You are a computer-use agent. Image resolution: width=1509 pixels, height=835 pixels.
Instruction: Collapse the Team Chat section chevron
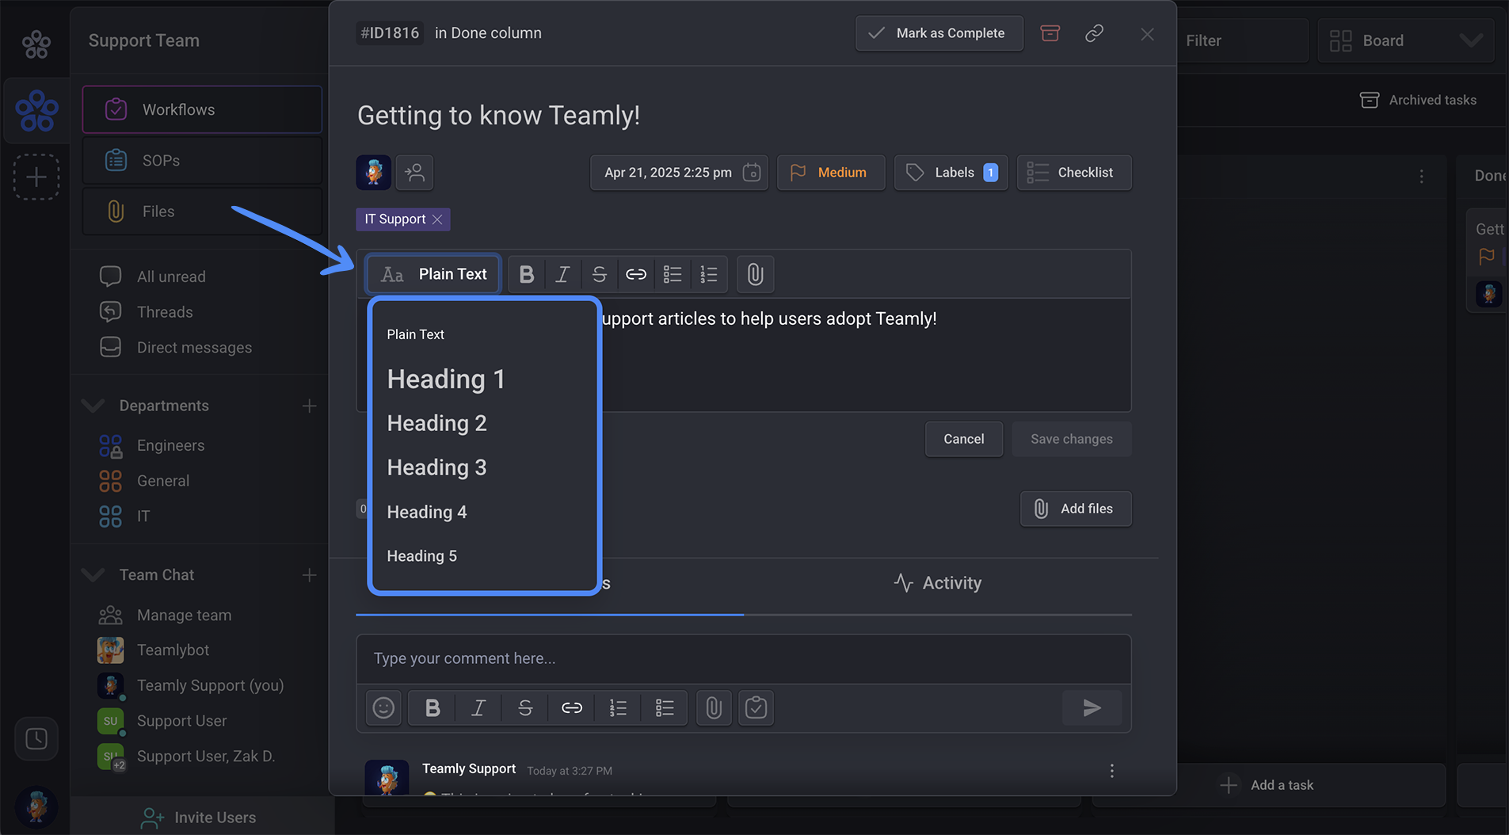pyautogui.click(x=93, y=575)
